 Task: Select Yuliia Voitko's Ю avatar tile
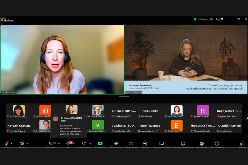pyautogui.click(x=45, y=111)
